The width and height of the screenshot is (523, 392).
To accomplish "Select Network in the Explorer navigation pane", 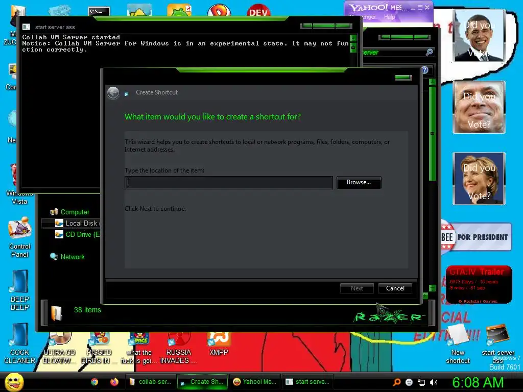I will 67,257.
